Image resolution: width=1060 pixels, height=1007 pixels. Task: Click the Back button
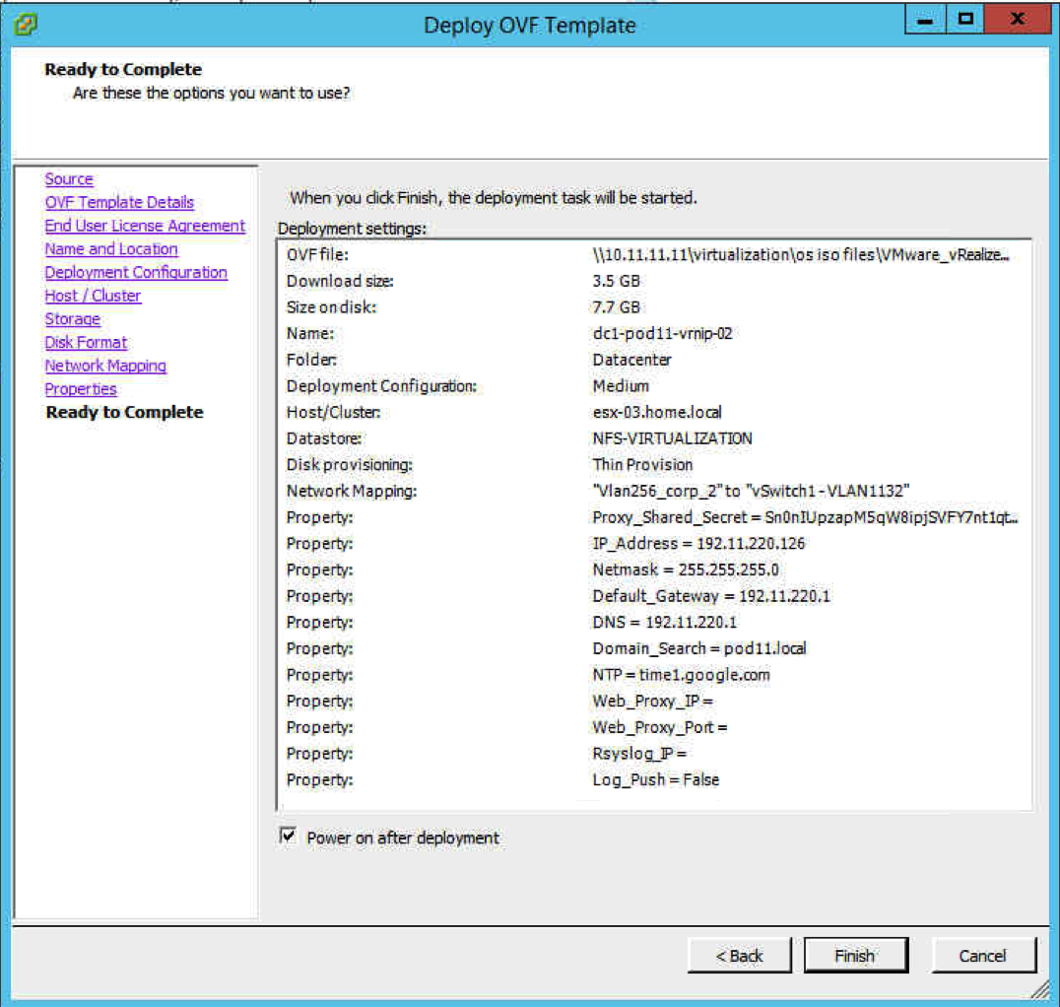pyautogui.click(x=739, y=955)
